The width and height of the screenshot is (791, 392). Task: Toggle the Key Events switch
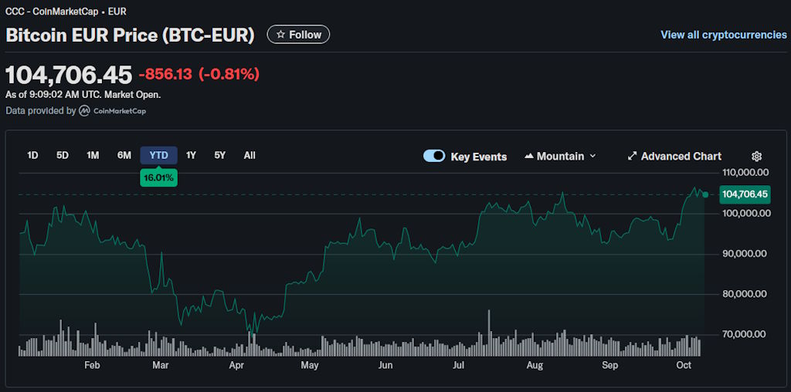(x=434, y=156)
